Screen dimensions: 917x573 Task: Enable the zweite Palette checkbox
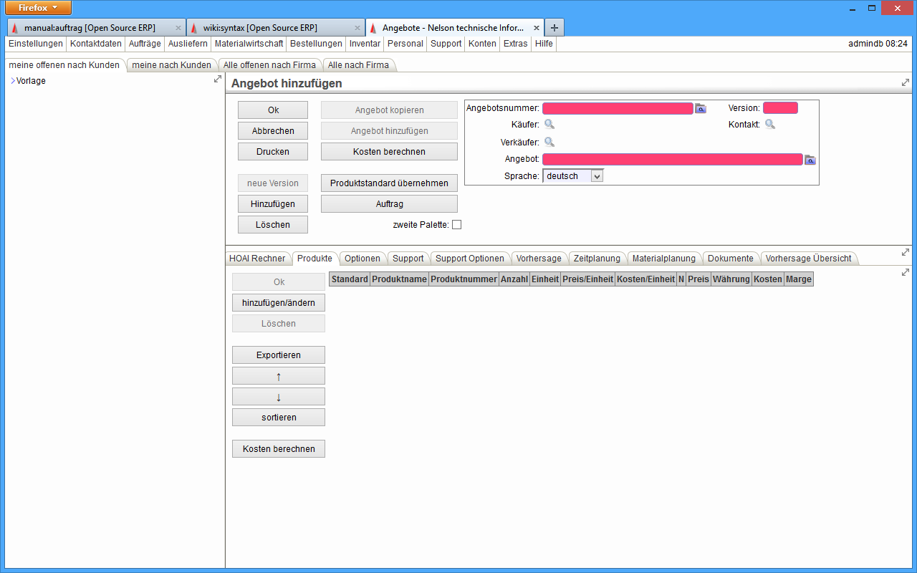pos(456,225)
